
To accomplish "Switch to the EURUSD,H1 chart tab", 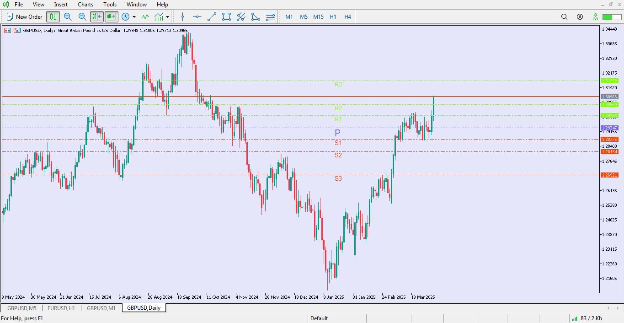I will 61,308.
